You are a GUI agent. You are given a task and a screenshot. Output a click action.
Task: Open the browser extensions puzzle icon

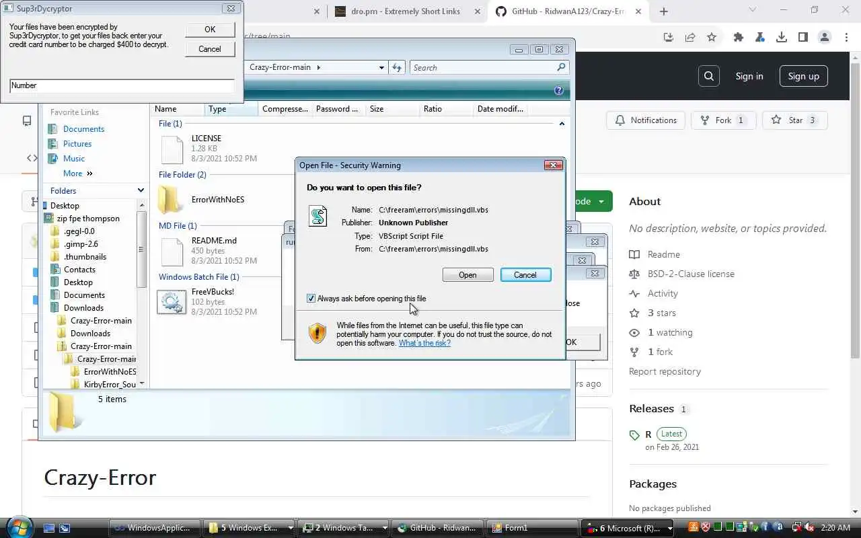pyautogui.click(x=739, y=38)
